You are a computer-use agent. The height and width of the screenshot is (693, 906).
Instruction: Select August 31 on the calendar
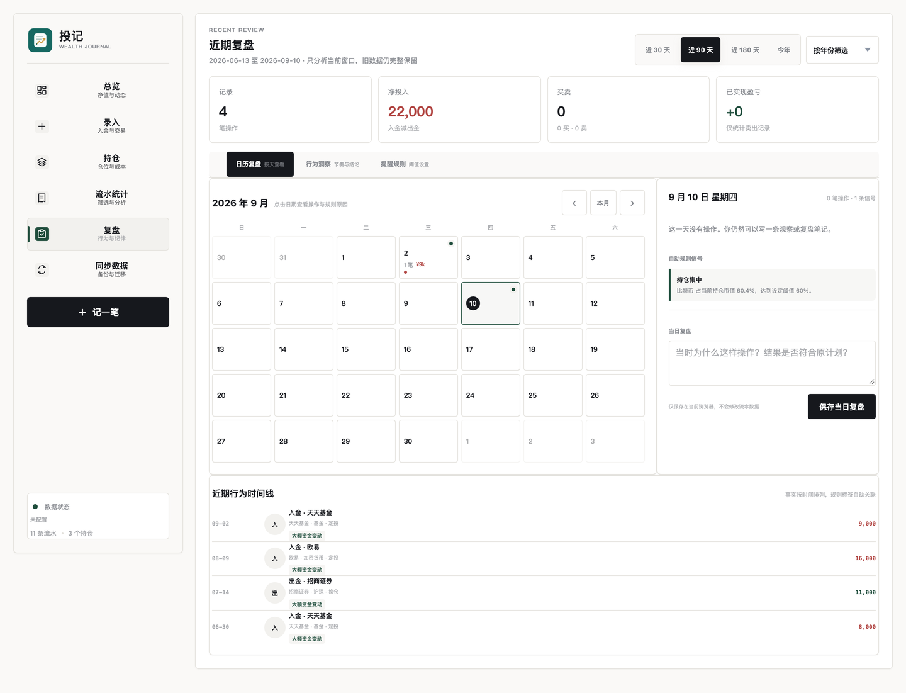point(304,257)
